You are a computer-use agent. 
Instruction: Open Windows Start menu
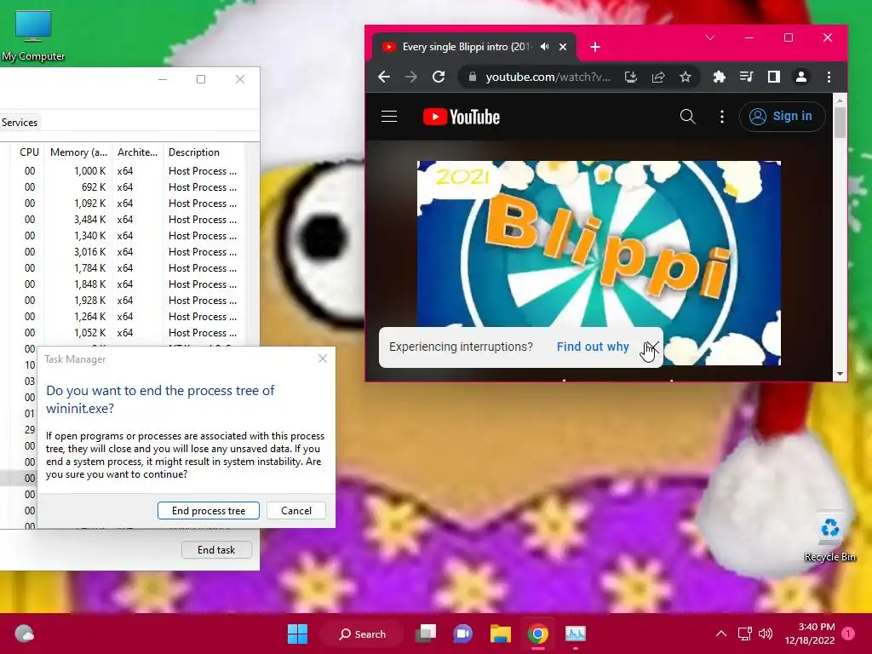[x=297, y=634]
